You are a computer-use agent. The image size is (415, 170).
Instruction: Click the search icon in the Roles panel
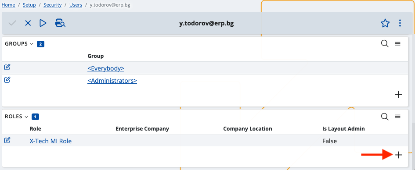pyautogui.click(x=385, y=117)
